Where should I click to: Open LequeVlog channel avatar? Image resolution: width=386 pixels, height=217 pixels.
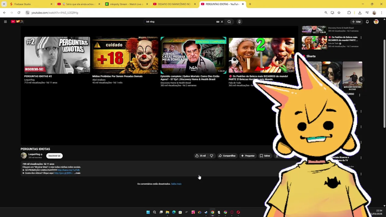(x=24, y=156)
